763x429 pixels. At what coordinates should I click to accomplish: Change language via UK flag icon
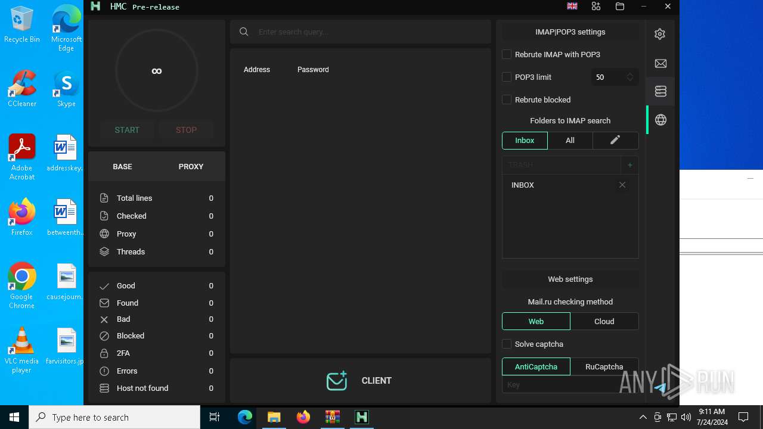coord(572,6)
